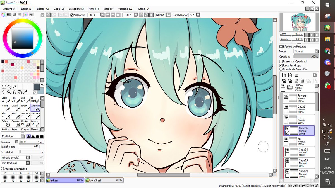335x188 pixels.
Task: Choose the Deselect pen tool
Action: (15, 123)
